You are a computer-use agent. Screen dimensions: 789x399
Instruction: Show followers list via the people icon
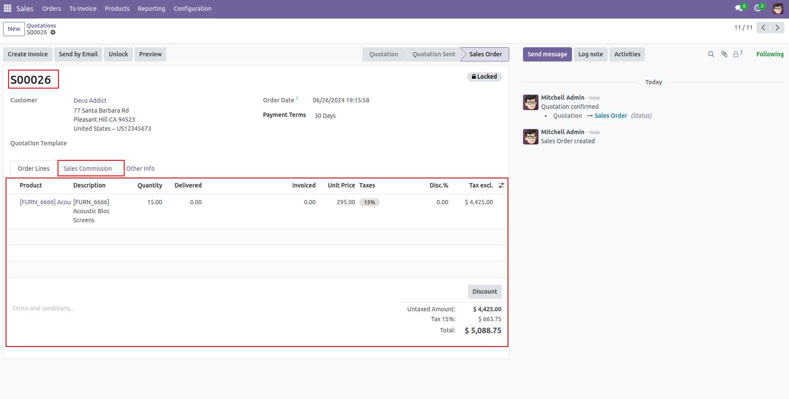(737, 54)
